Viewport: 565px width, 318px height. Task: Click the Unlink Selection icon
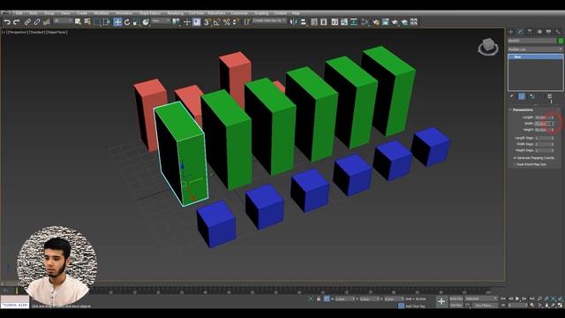pyautogui.click(x=37, y=22)
